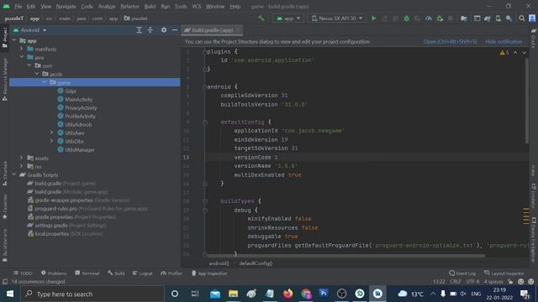Open the File menu
Image resolution: width=538 pixels, height=302 pixels.
point(18,6)
